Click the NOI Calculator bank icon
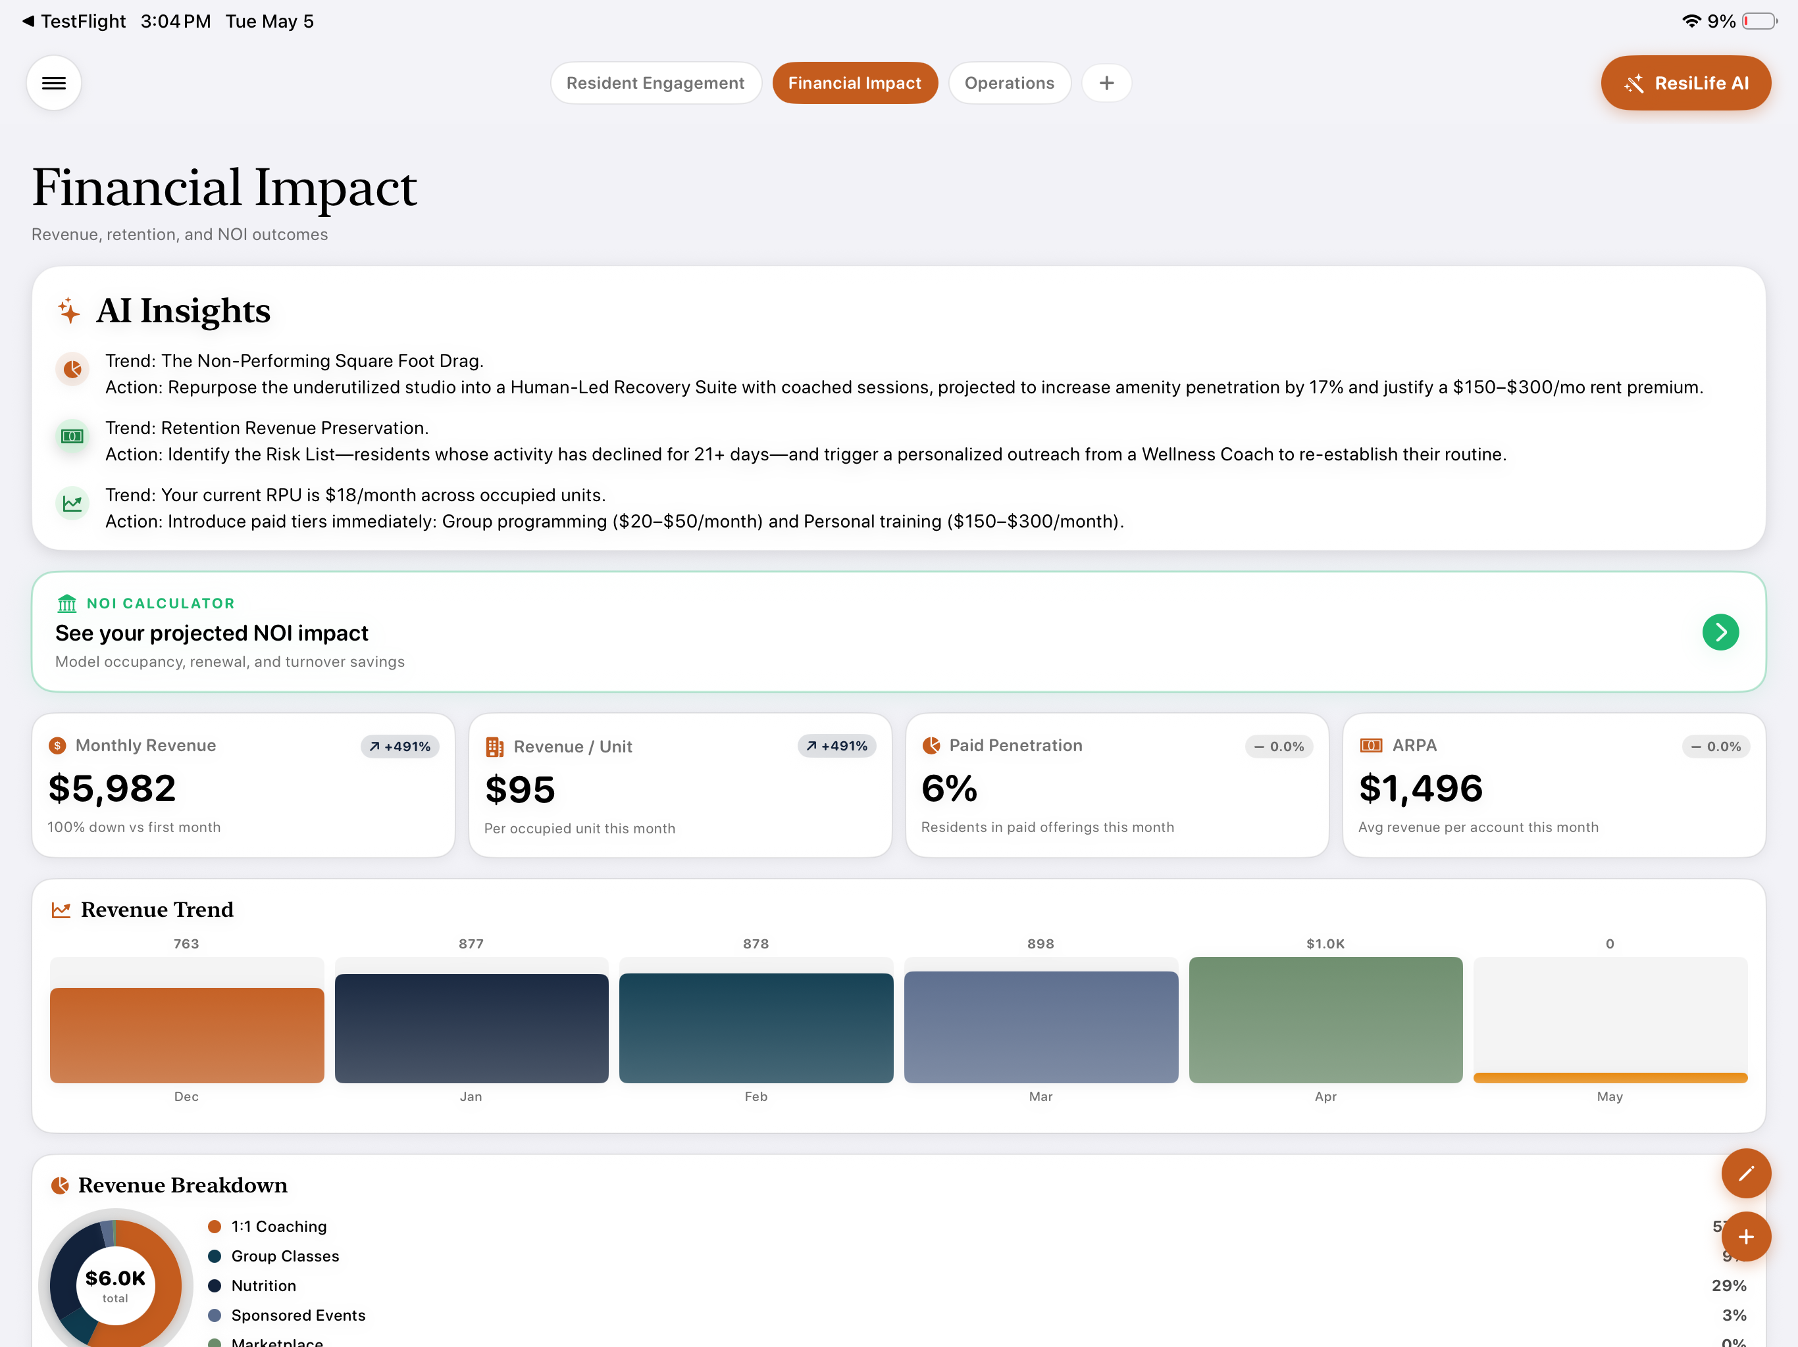 pos(66,604)
